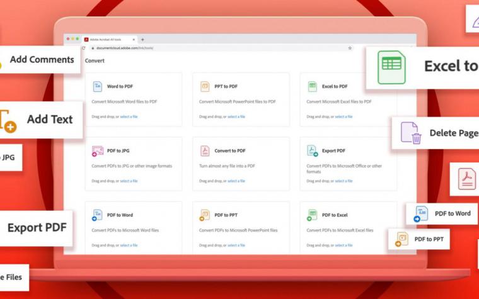Click the Add Comments floating label
This screenshot has height=299, width=479.
(x=42, y=60)
